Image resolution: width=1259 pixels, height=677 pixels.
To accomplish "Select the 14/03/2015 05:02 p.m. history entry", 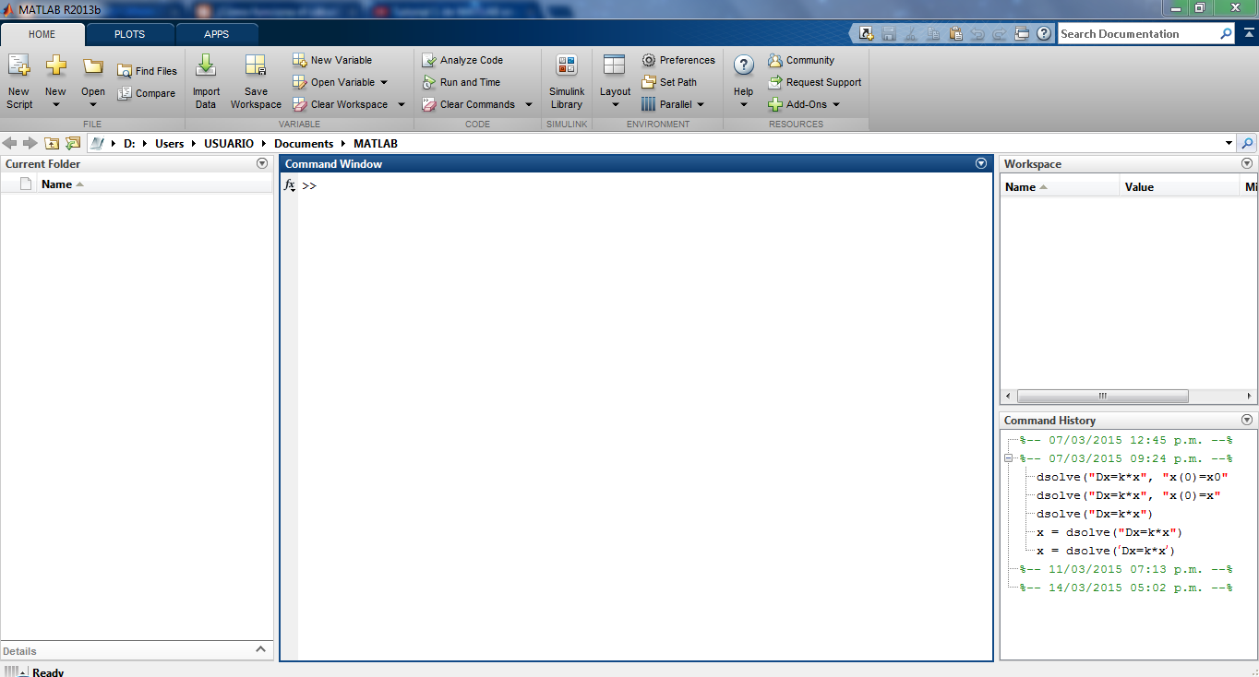I will point(1126,588).
